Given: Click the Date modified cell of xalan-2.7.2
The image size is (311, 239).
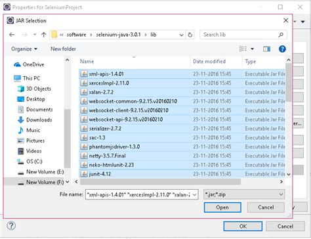Looking at the screenshot, I should click(212, 92).
